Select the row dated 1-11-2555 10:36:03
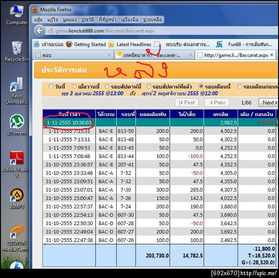This screenshot has height=278, width=279. [x=160, y=123]
